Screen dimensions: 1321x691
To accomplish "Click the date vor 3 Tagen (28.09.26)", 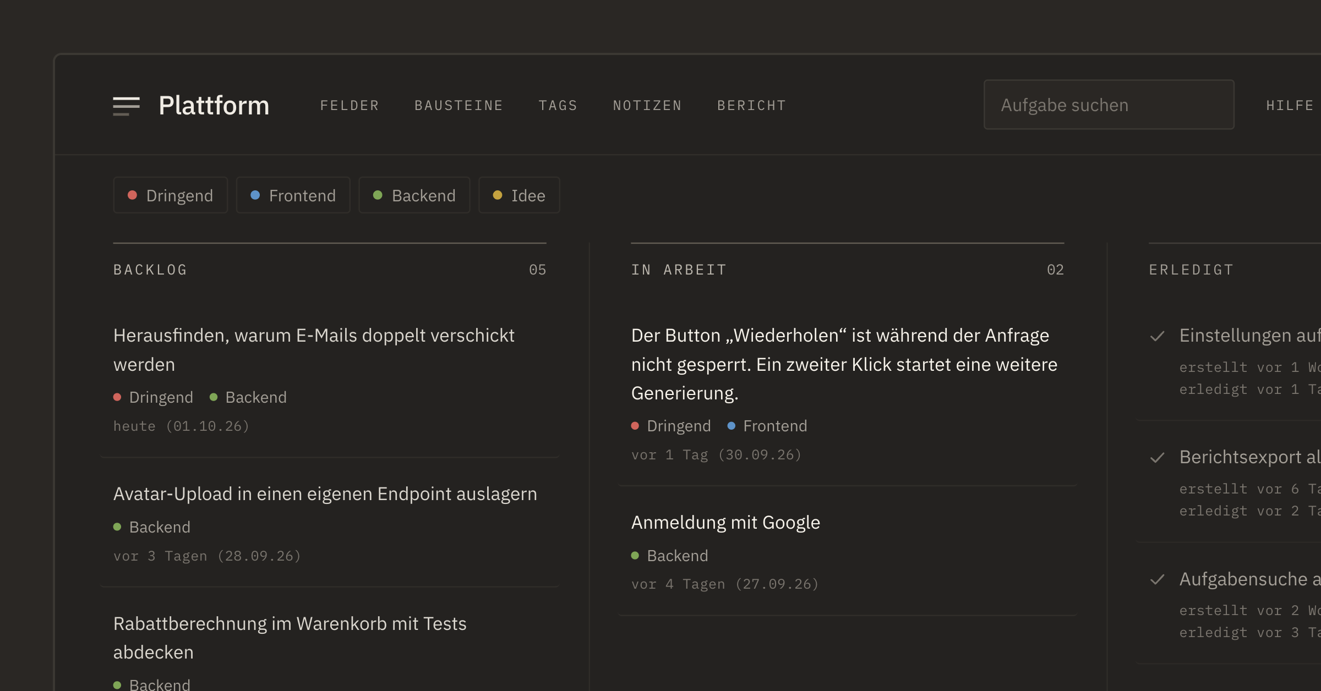I will coord(208,556).
